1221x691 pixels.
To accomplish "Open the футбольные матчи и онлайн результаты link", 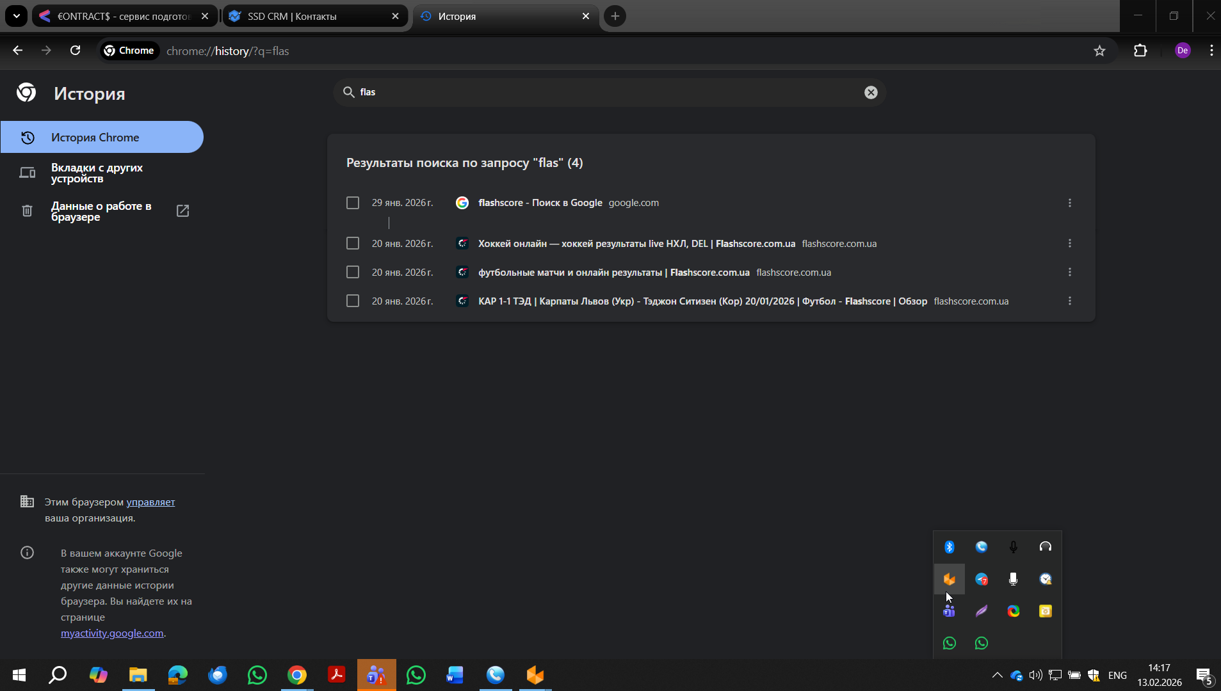I will tap(613, 272).
